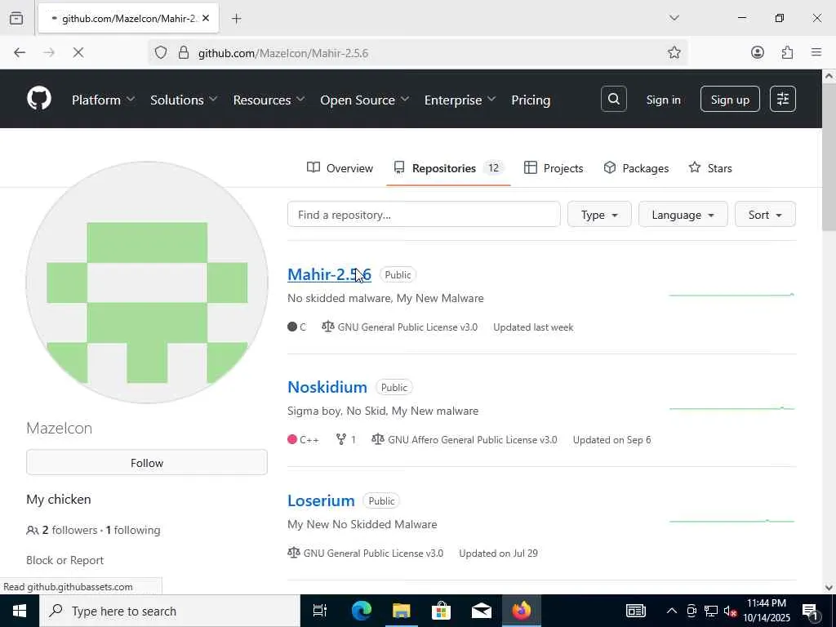Expand the Resources menu
The image size is (836, 627).
click(269, 100)
